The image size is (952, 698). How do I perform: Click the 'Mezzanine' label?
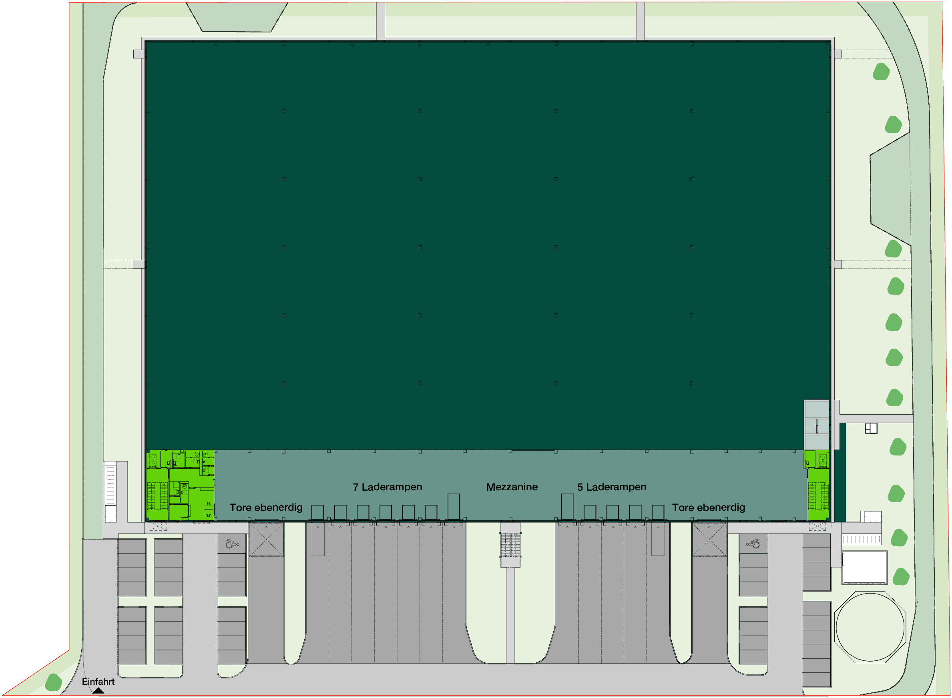pyautogui.click(x=512, y=487)
